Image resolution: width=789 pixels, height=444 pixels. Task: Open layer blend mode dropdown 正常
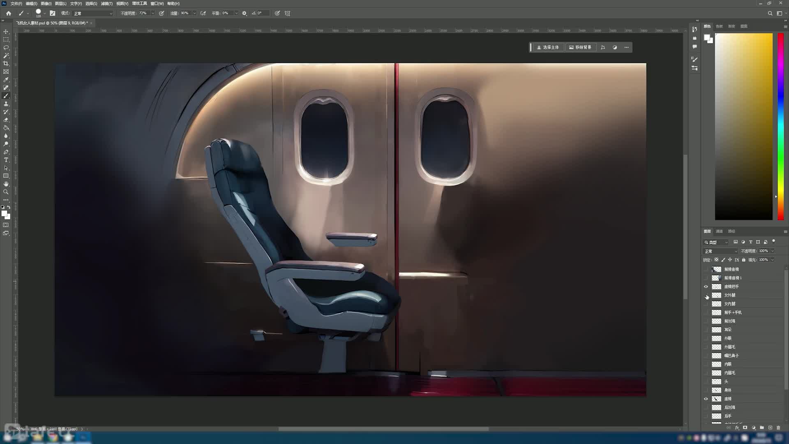720,251
